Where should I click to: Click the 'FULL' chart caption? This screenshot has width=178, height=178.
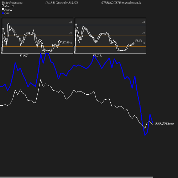point(97,56)
